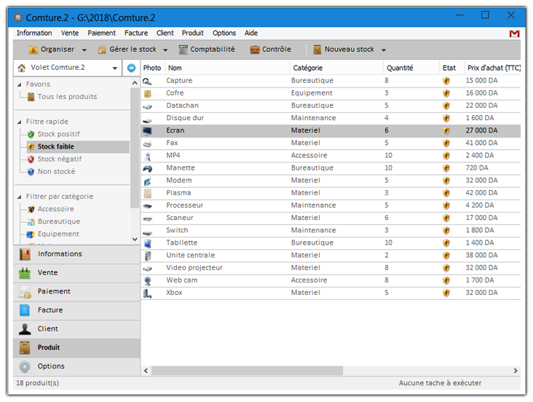Click the Contrôle briefcase icon
Screen dimensions: 533x402
(x=255, y=50)
